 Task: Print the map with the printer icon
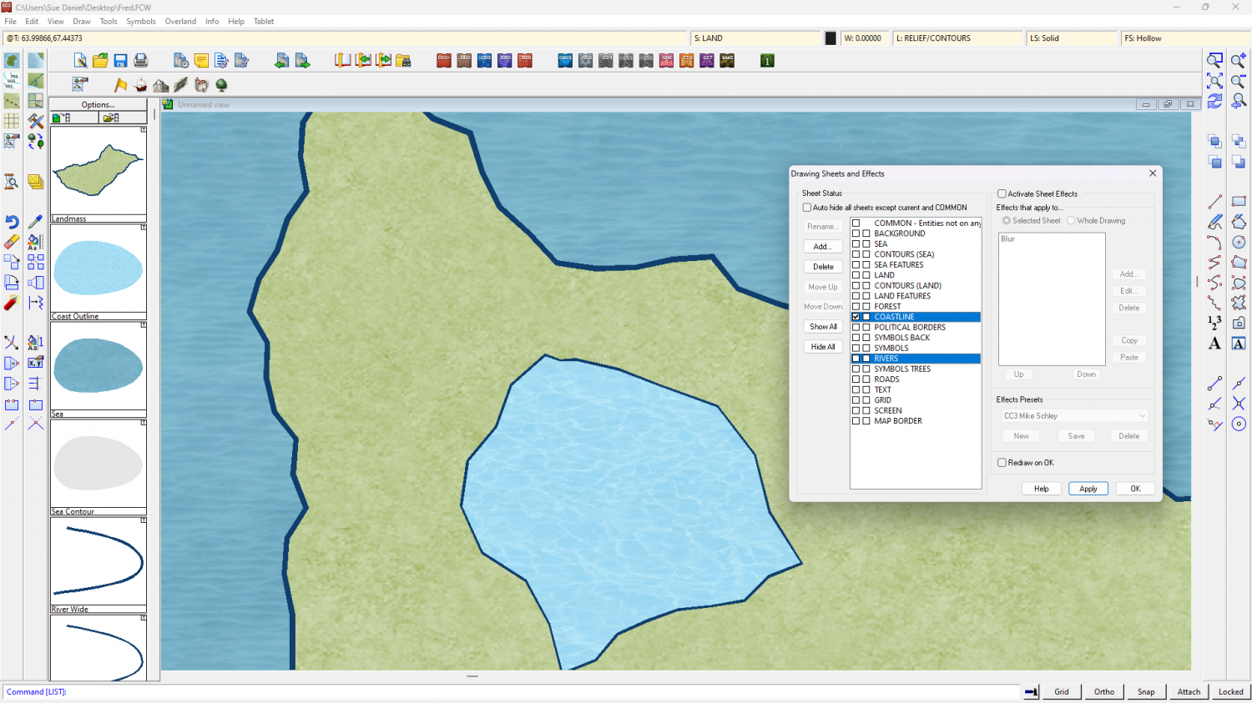coord(141,61)
